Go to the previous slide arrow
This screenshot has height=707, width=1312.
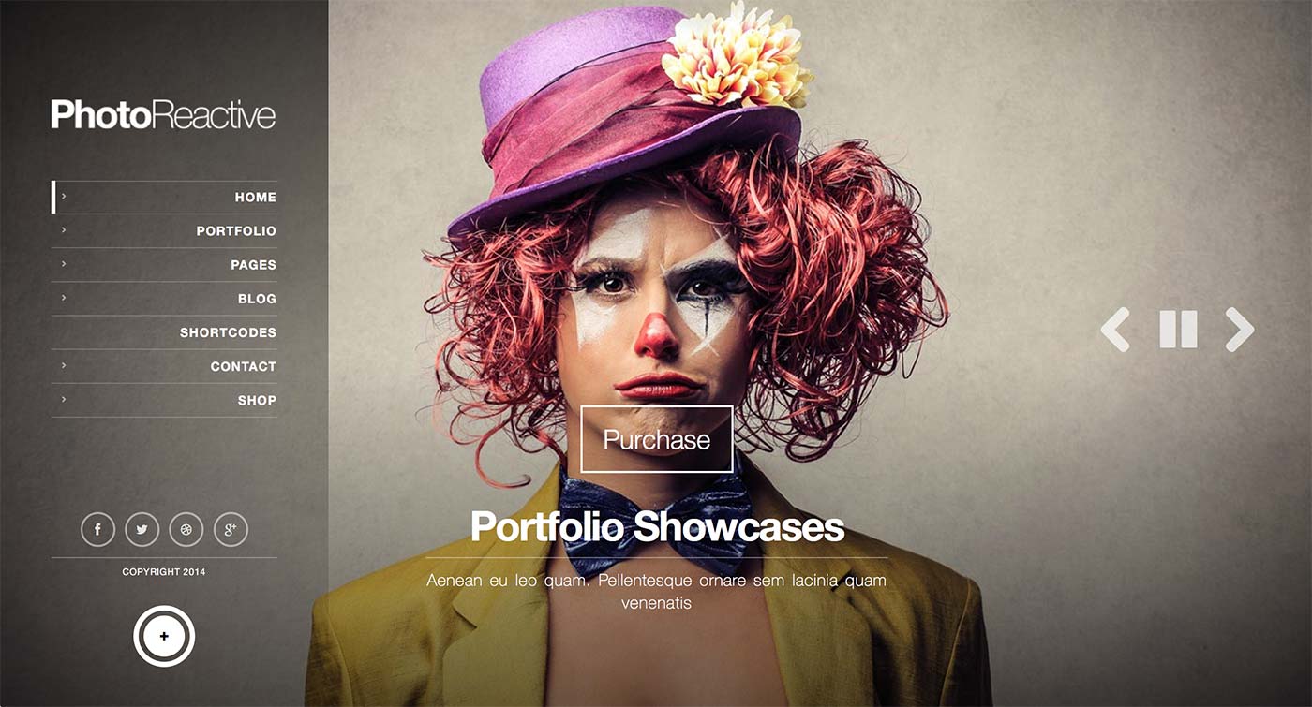1115,330
